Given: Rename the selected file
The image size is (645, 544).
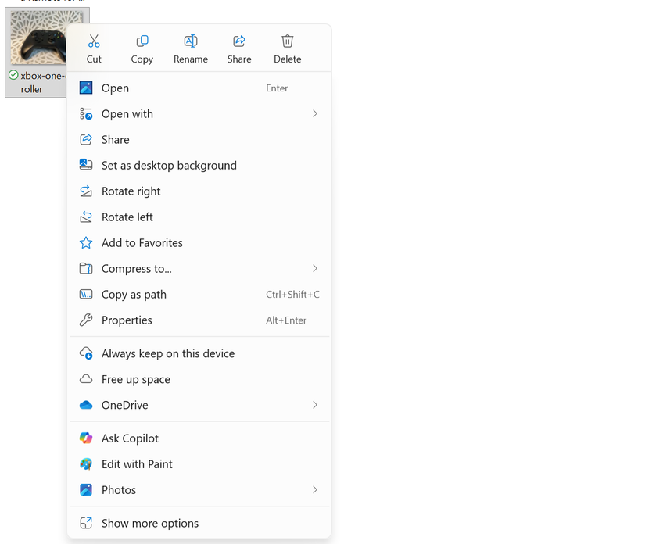Looking at the screenshot, I should 191,47.
